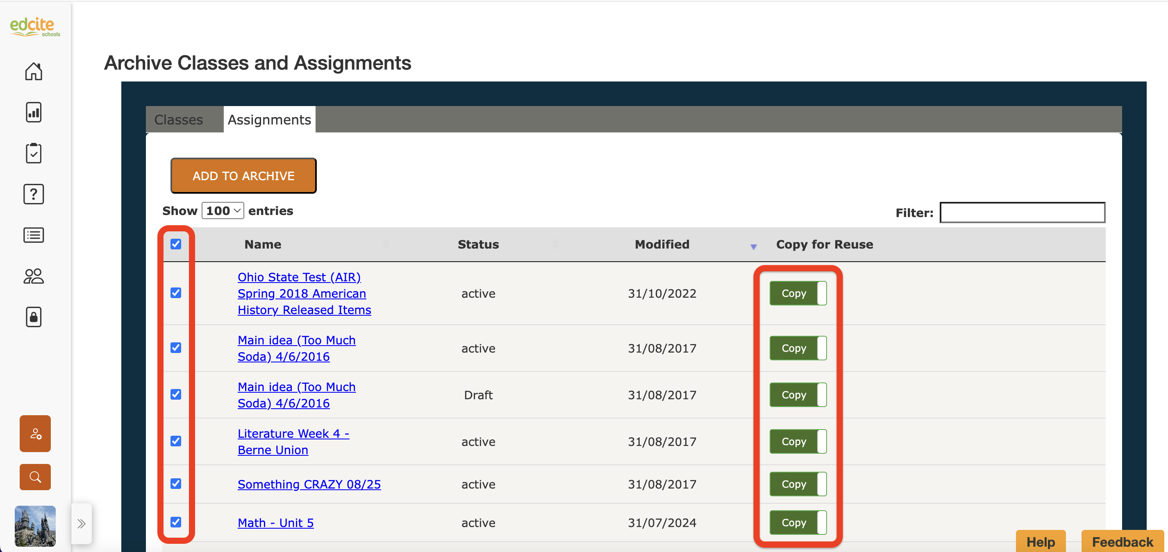Screen dimensions: 1168x552
Task: Open the orange user settings icon
Action: coord(35,434)
